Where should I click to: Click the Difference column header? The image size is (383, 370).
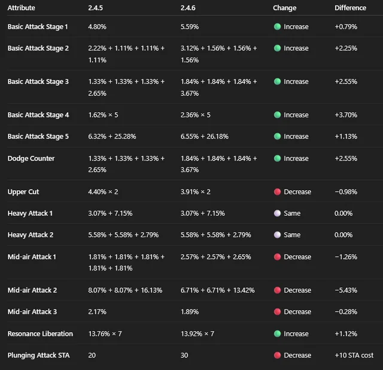pyautogui.click(x=350, y=8)
